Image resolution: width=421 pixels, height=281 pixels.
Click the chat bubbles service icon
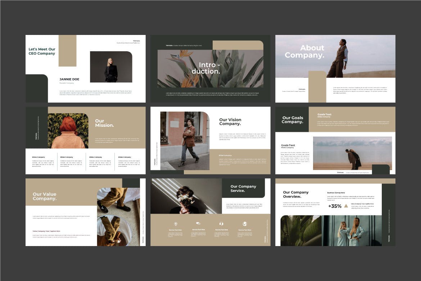(198, 224)
